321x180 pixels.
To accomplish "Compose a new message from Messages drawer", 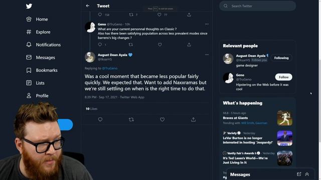I will pyautogui.click(x=299, y=174).
